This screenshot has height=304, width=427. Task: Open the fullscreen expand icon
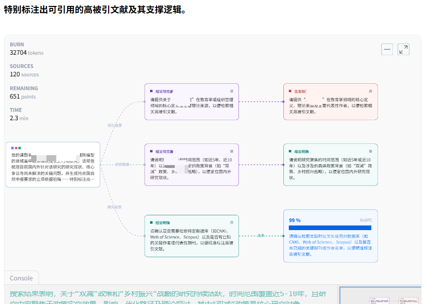point(403,49)
